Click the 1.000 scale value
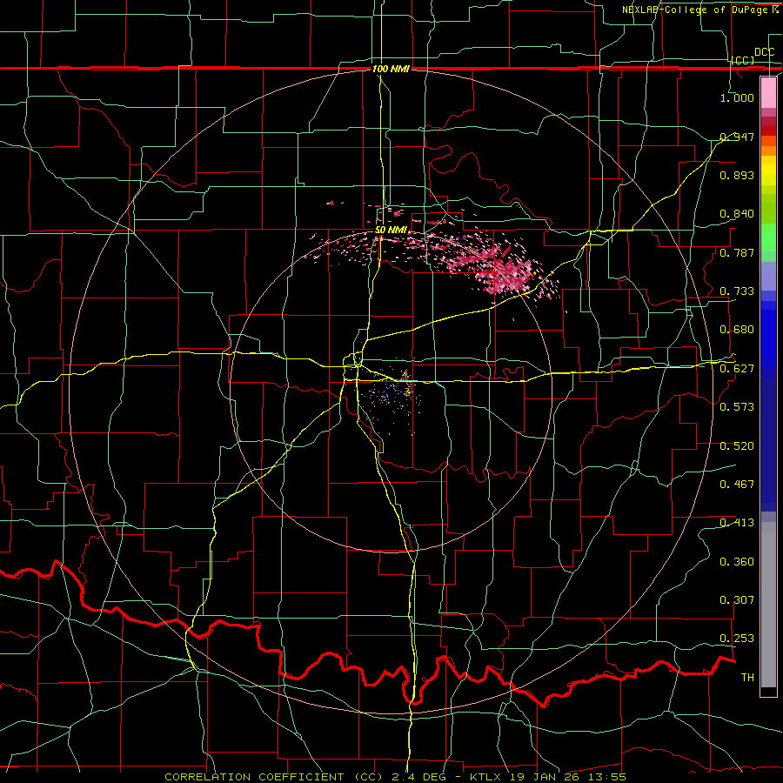The height and width of the screenshot is (783, 783). pyautogui.click(x=737, y=97)
